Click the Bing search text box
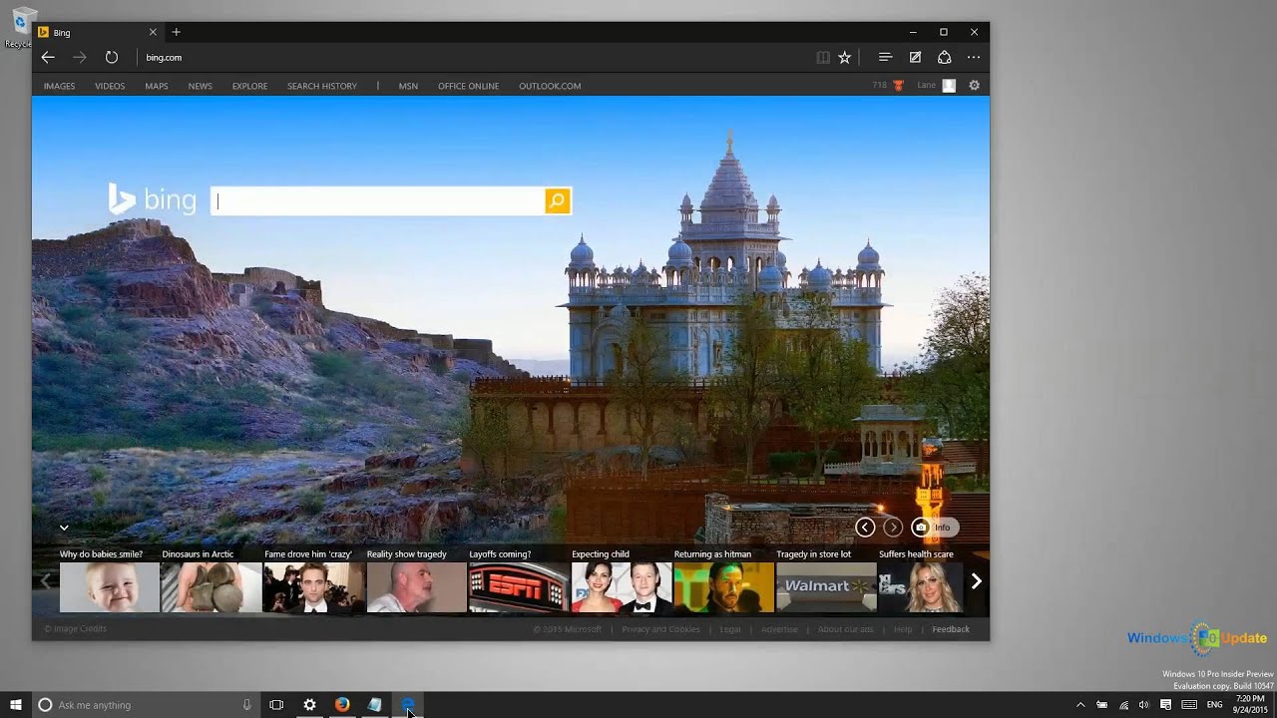The height and width of the screenshot is (718, 1277). click(x=377, y=201)
